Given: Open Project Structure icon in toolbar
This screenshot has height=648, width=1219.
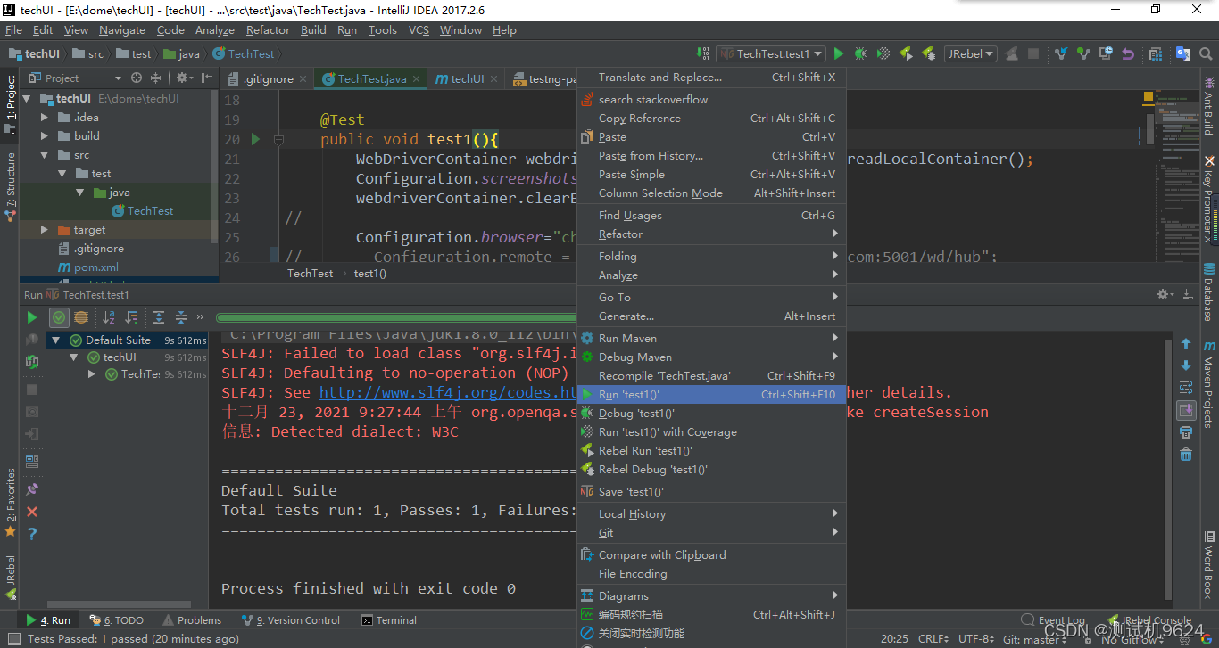Looking at the screenshot, I should coord(1156,54).
